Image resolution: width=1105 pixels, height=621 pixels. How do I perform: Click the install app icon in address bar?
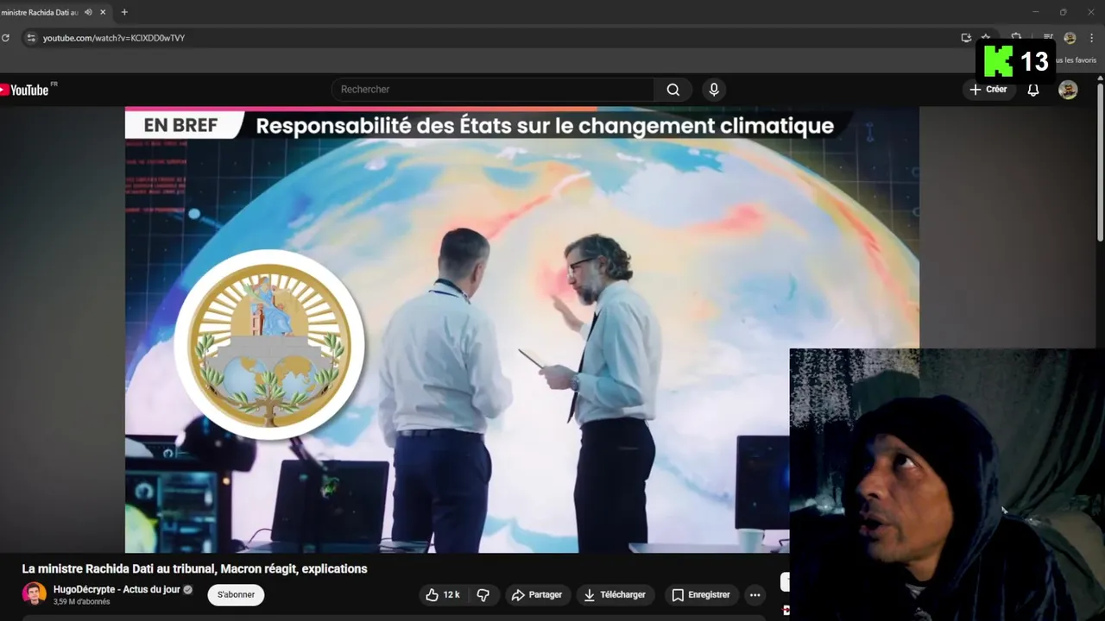click(966, 38)
